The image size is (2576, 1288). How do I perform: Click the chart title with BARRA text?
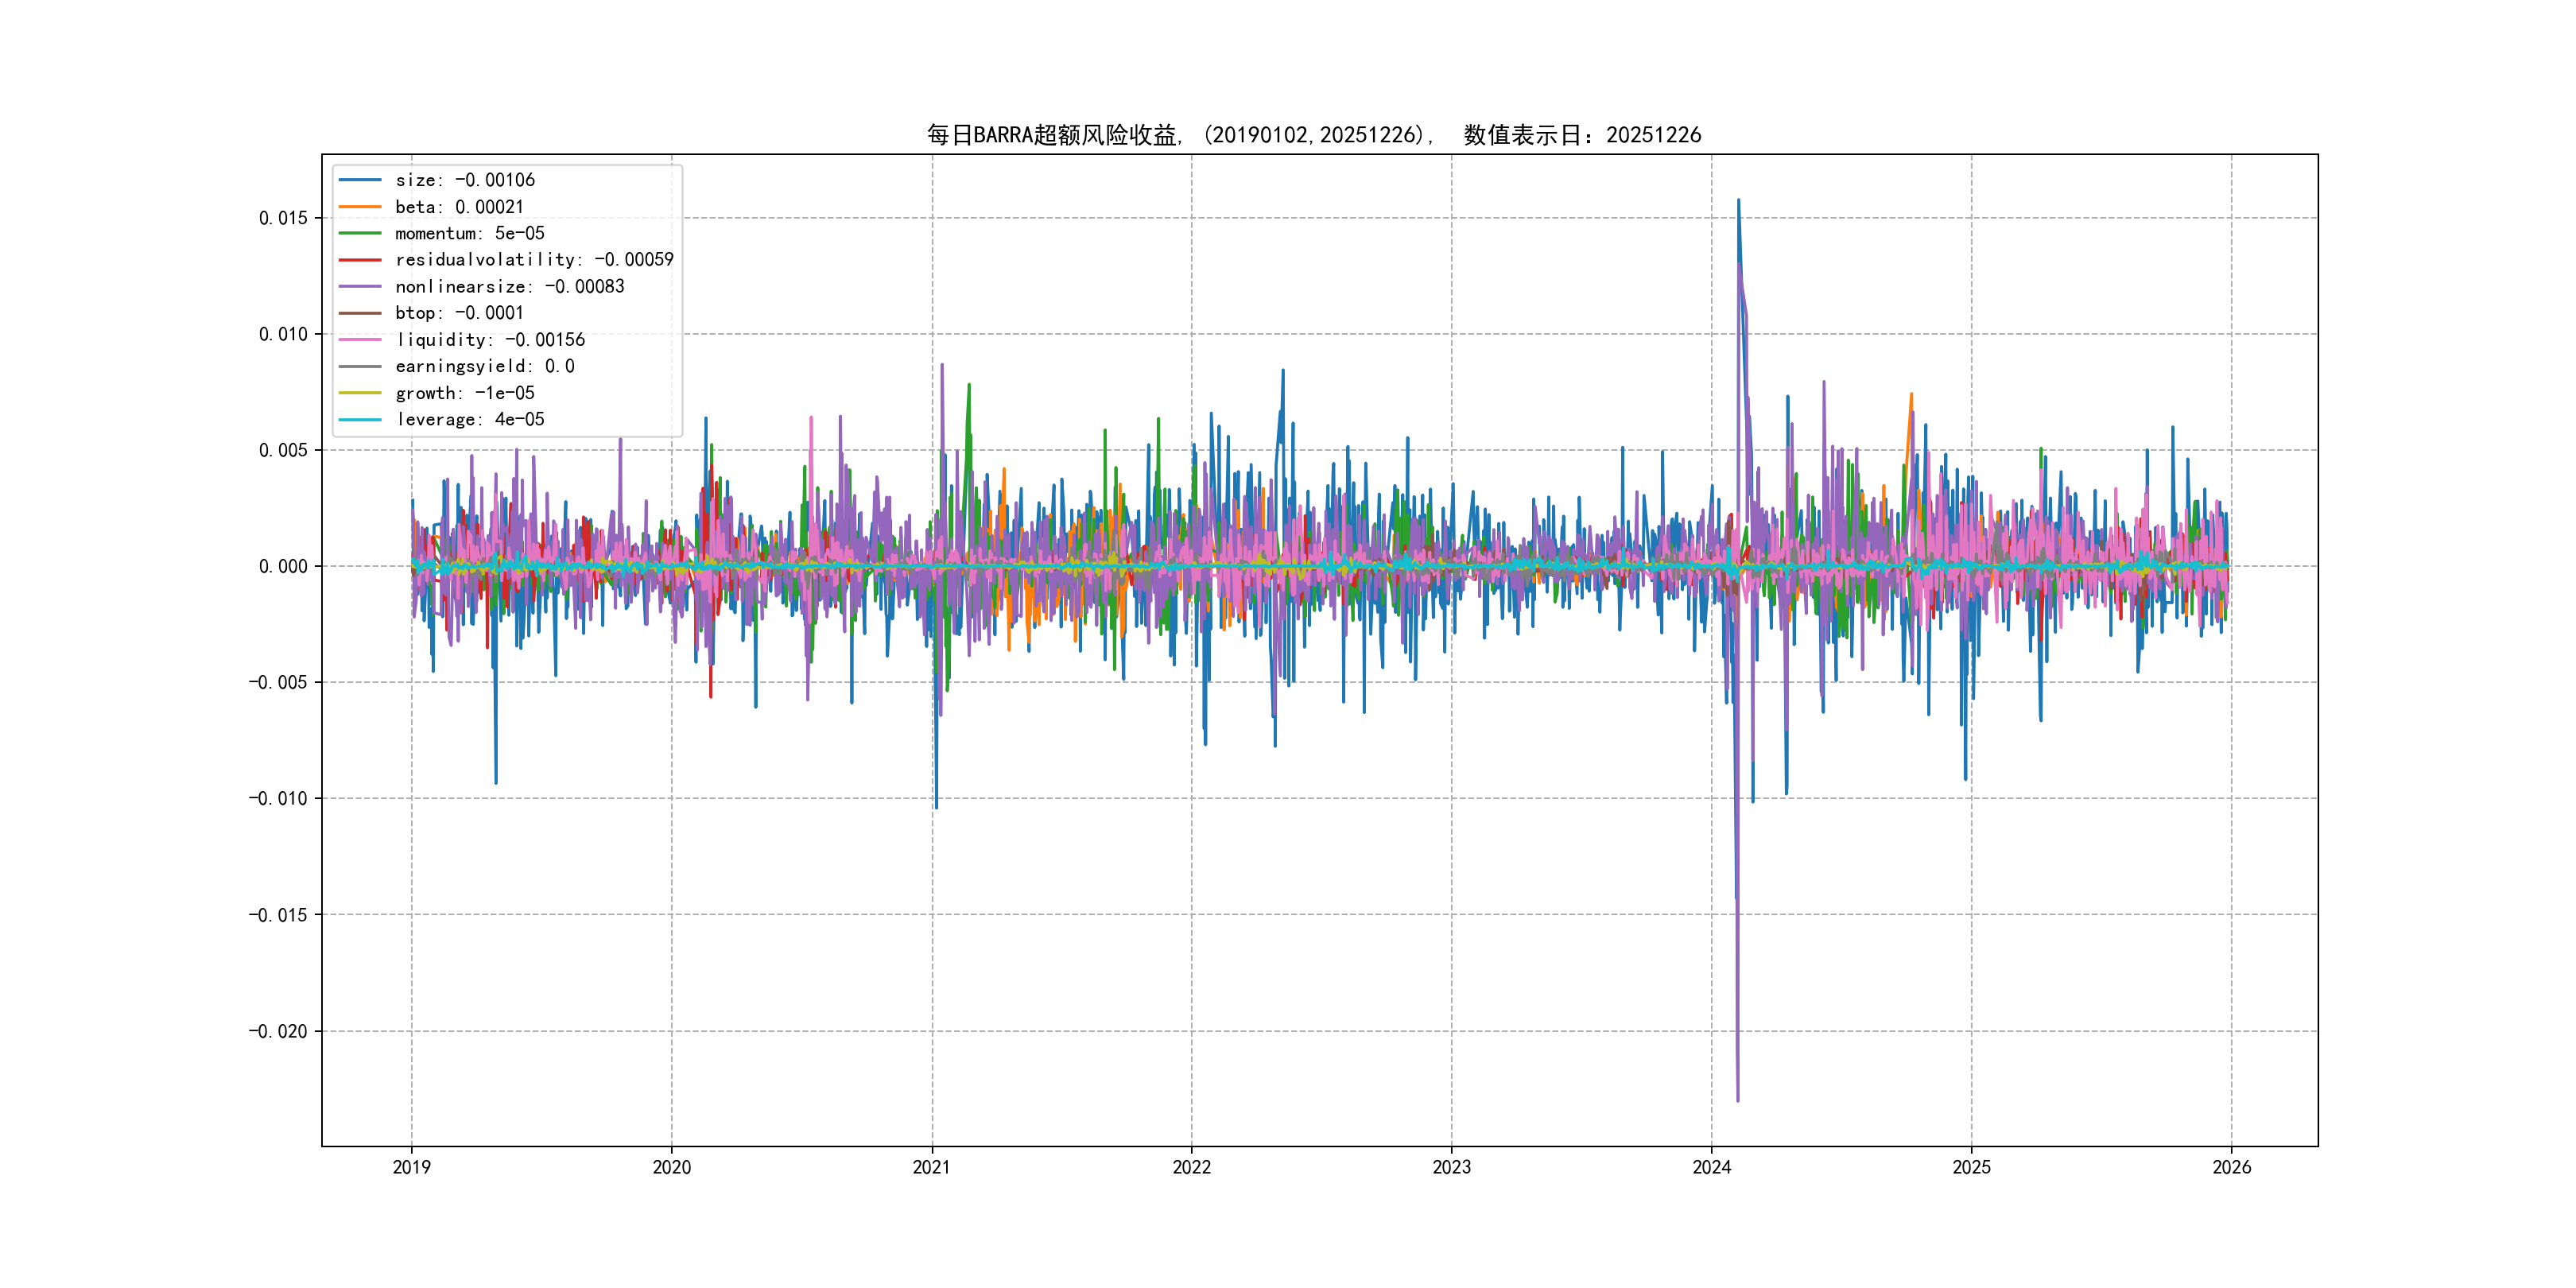point(1313,135)
